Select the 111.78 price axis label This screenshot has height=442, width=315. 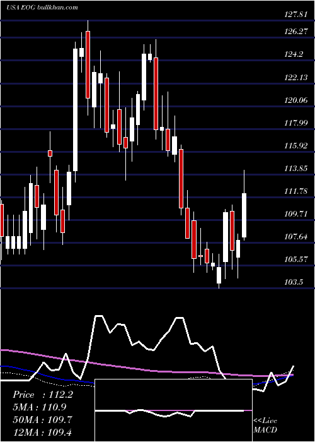click(295, 191)
